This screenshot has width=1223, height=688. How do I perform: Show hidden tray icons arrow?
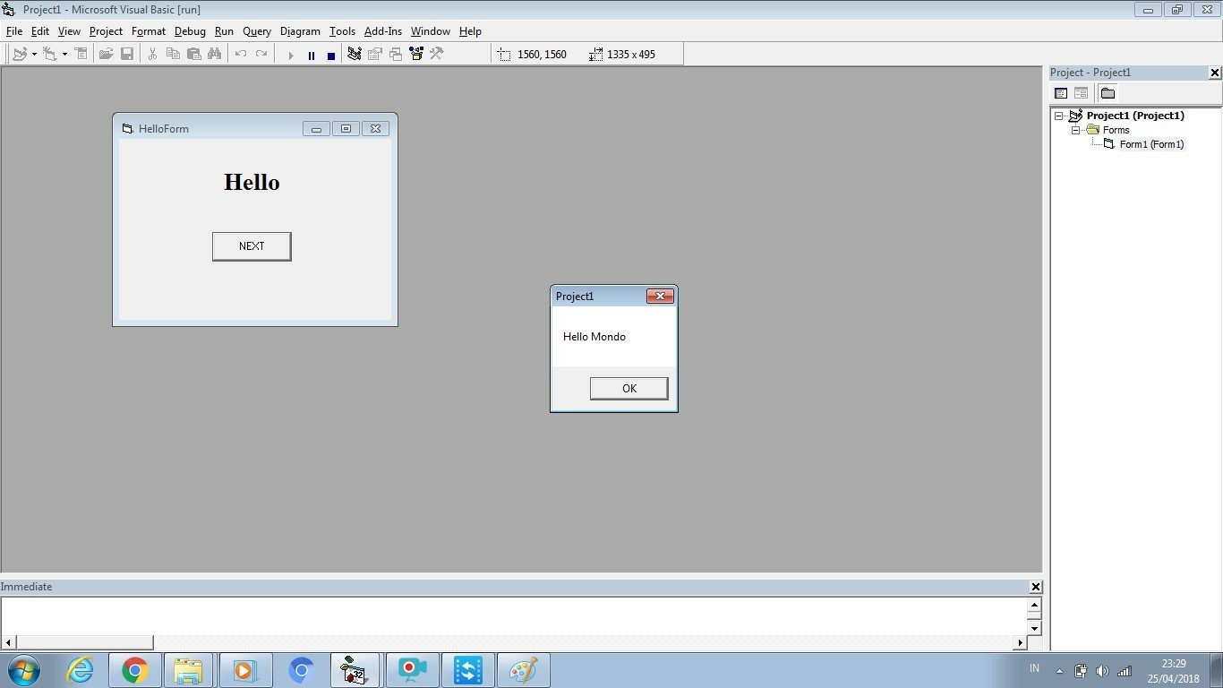click(1060, 670)
